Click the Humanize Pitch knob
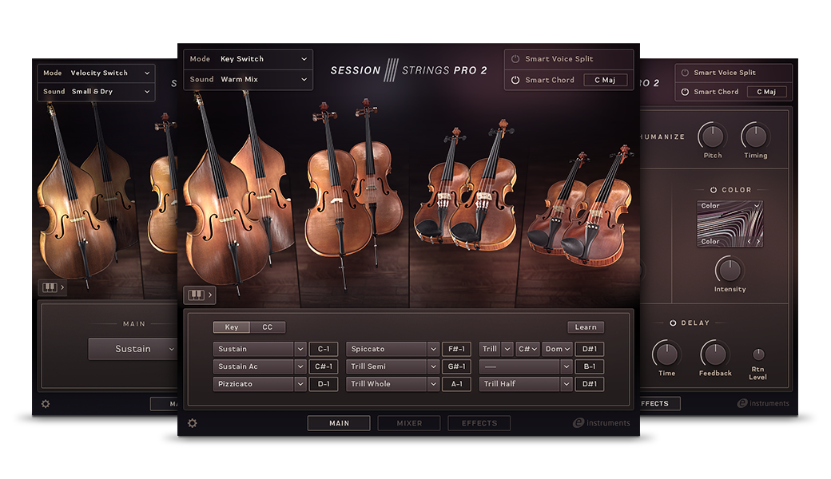The width and height of the screenshot is (831, 479). [713, 136]
